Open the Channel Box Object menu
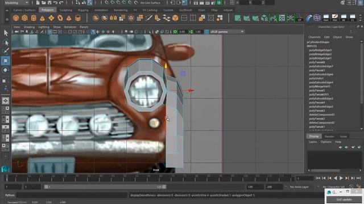Screen dimensions: 364x204 [x=337, y=37]
